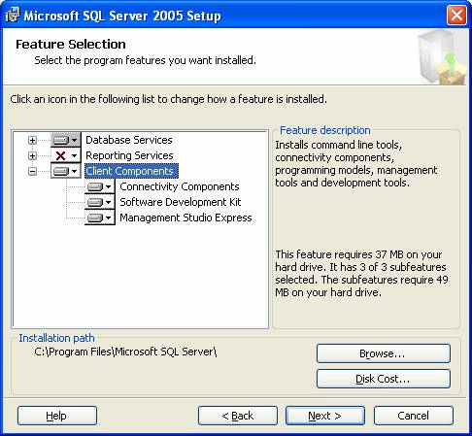Close the SQL Server Setup window
The width and height of the screenshot is (472, 436).
(x=456, y=15)
